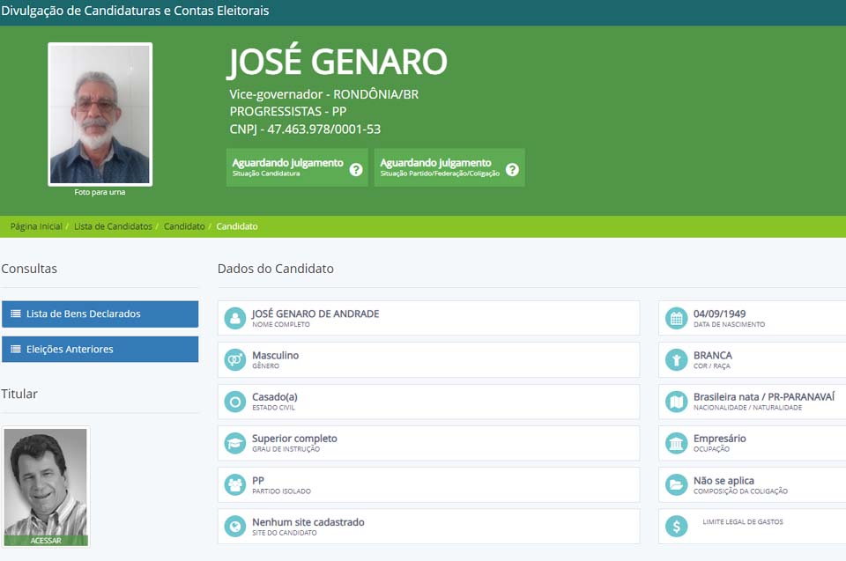
Task: Go to Página Inicial breadcrumb
Action: [36, 226]
